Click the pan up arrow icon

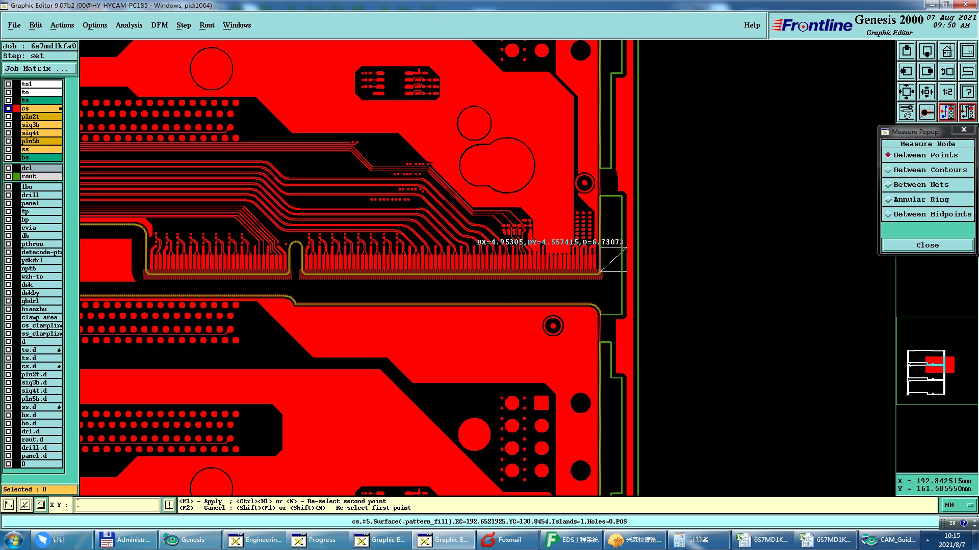(x=907, y=51)
